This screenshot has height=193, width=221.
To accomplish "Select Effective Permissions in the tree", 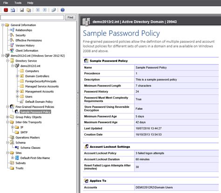I will [28, 40].
